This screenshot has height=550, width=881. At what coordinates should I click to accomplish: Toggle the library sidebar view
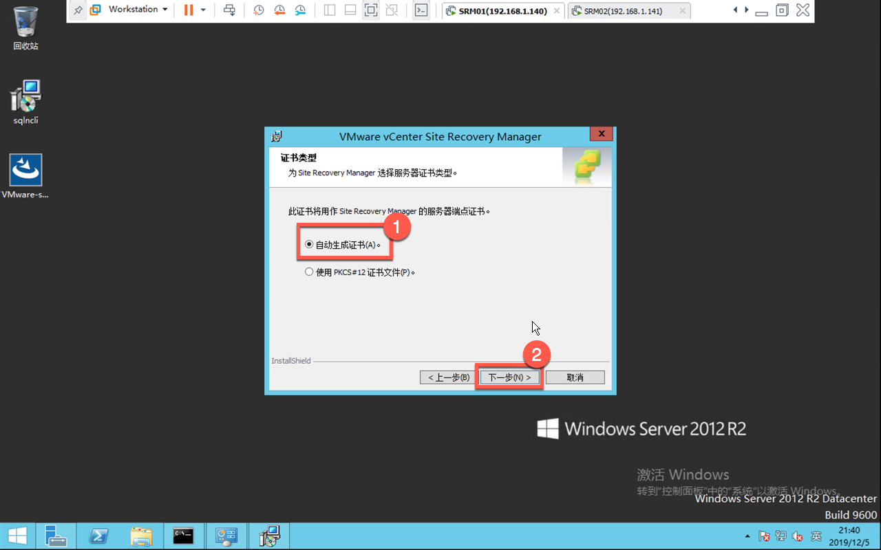coord(330,10)
